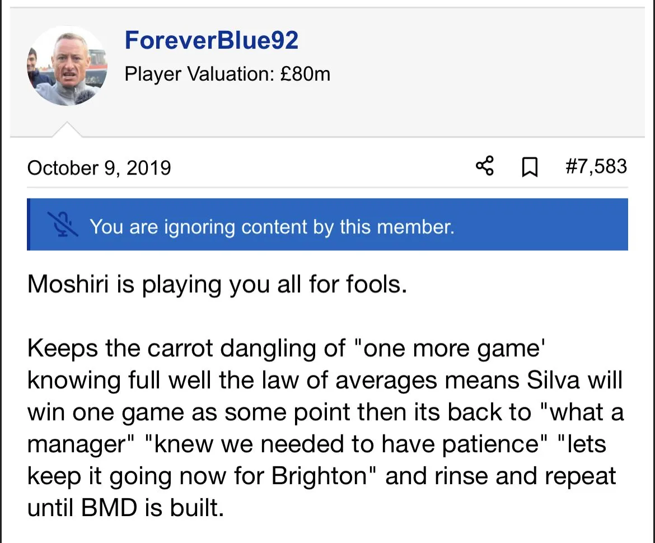The width and height of the screenshot is (655, 543).
Task: Open the ForeverBlue92 profile link
Action: point(212,41)
